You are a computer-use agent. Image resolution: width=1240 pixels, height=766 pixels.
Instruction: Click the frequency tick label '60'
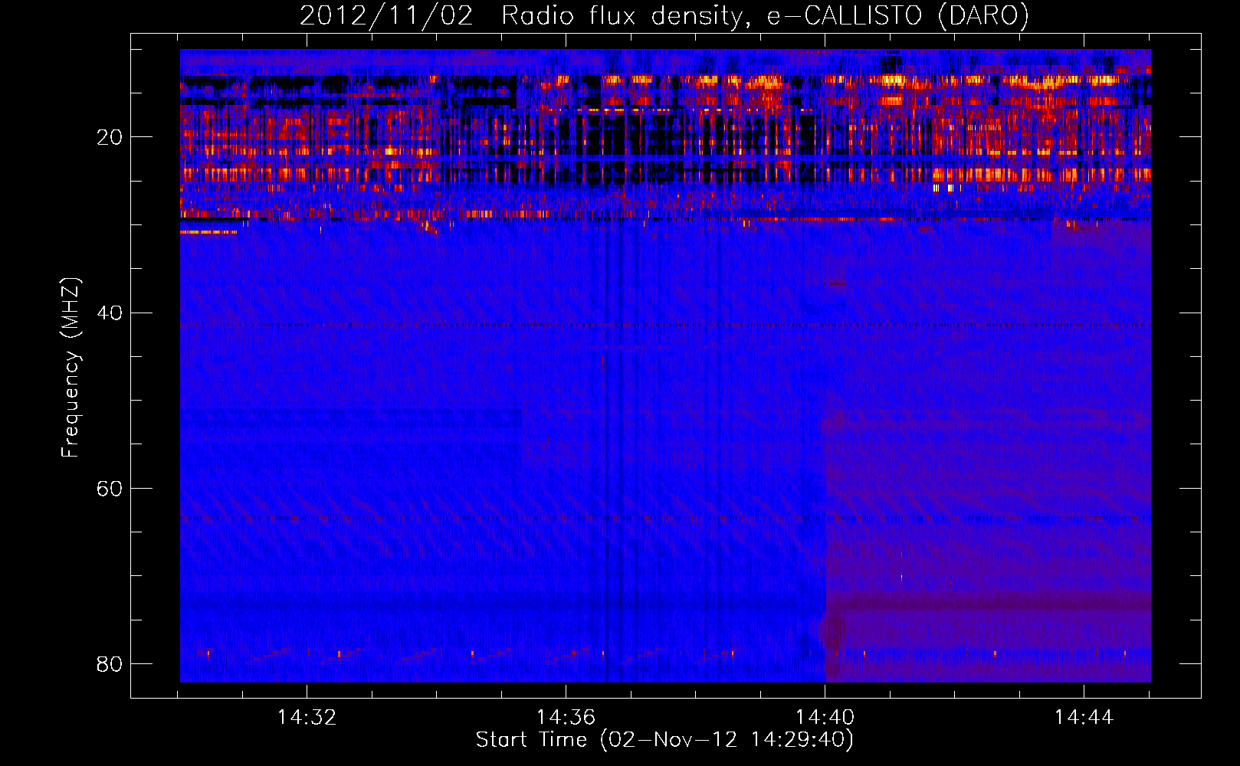tap(109, 488)
